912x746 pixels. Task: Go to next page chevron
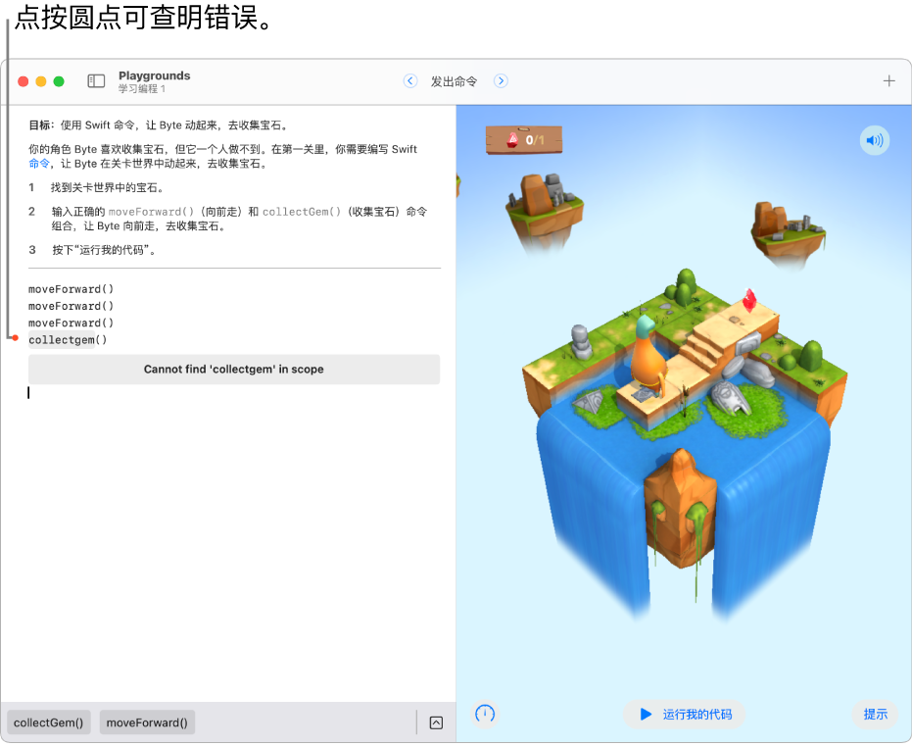click(x=501, y=81)
